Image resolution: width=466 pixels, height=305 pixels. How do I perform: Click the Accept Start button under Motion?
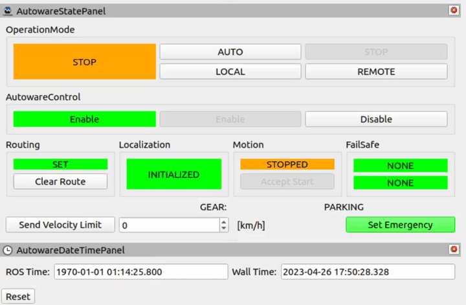[287, 181]
